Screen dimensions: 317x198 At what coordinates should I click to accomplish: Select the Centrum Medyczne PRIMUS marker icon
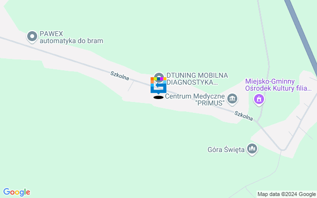[232, 99]
